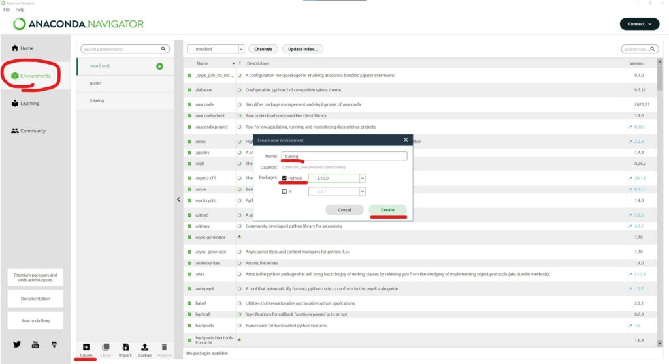The image size is (669, 364).
Task: Click green play button on base (root)
Action: pyautogui.click(x=159, y=67)
